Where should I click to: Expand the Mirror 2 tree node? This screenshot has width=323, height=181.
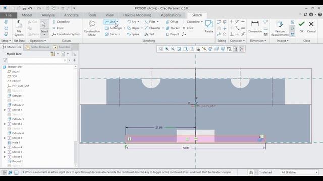point(5,124)
